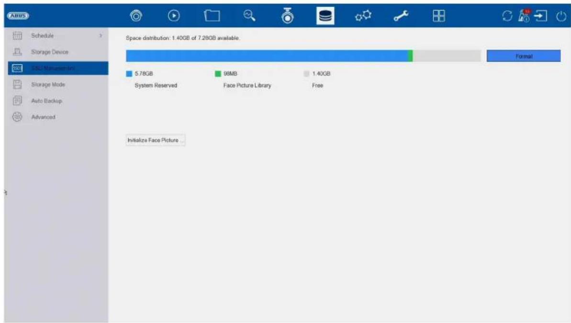Click the gray free portion of space bar
571x323 pixels.
tap(447, 56)
